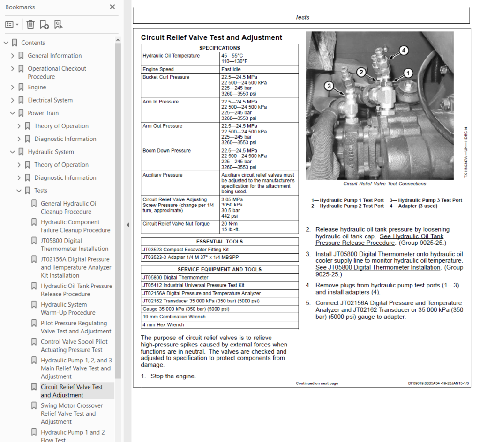Close the Bookmarks panel
480x442 pixels.
[112, 7]
